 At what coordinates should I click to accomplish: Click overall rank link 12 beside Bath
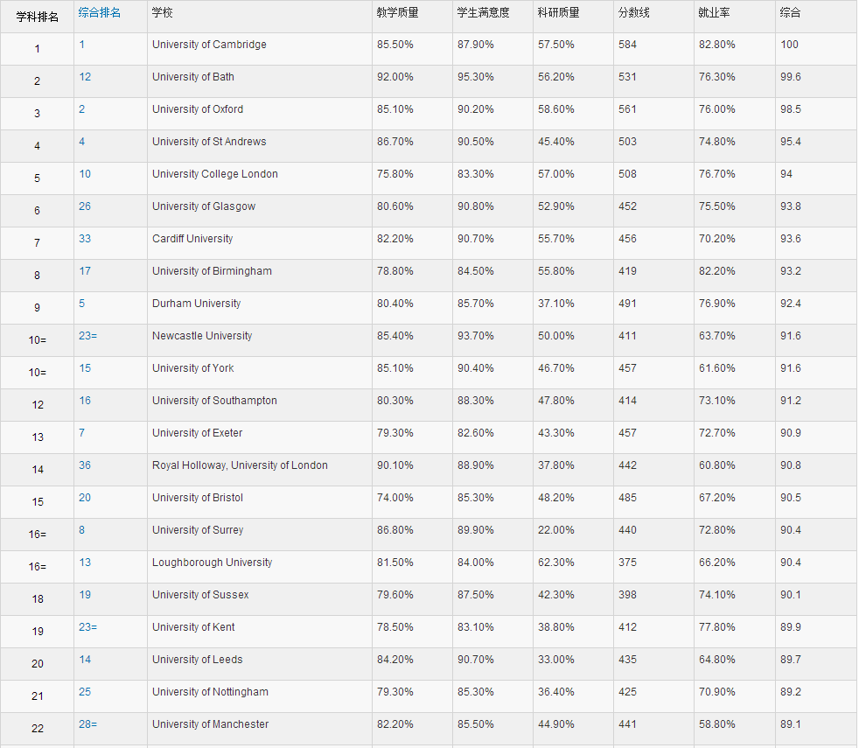point(85,77)
